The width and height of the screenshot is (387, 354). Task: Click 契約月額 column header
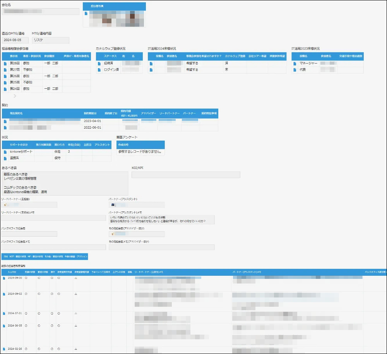(x=126, y=111)
